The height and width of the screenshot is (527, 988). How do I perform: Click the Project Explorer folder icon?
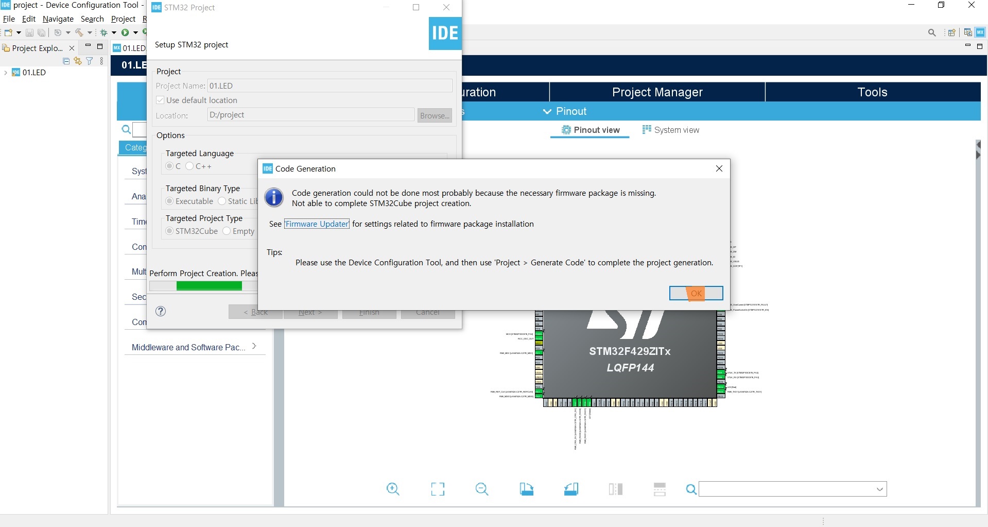point(6,48)
